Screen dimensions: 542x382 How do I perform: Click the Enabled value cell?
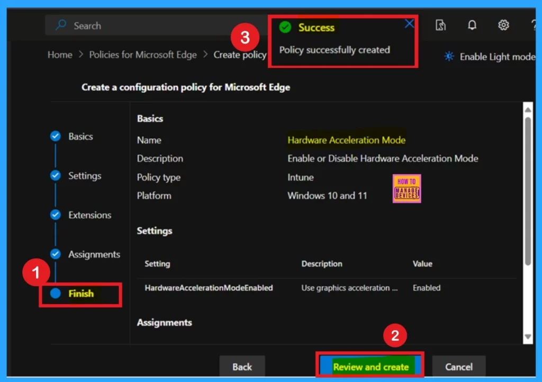(x=427, y=288)
